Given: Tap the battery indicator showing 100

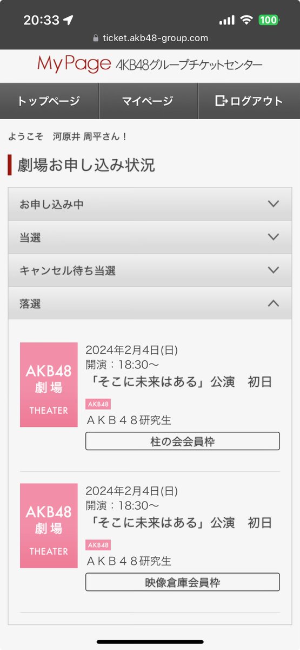Looking at the screenshot, I should (x=269, y=20).
